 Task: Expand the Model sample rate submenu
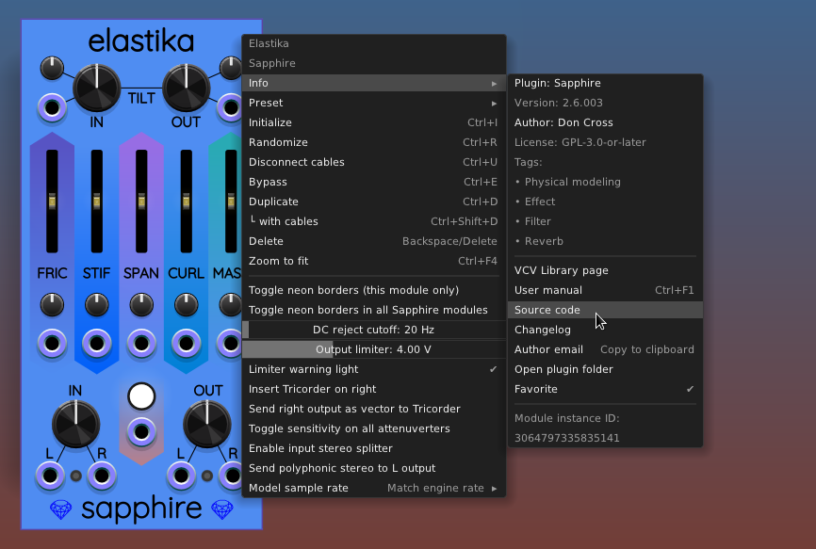pyautogui.click(x=373, y=488)
